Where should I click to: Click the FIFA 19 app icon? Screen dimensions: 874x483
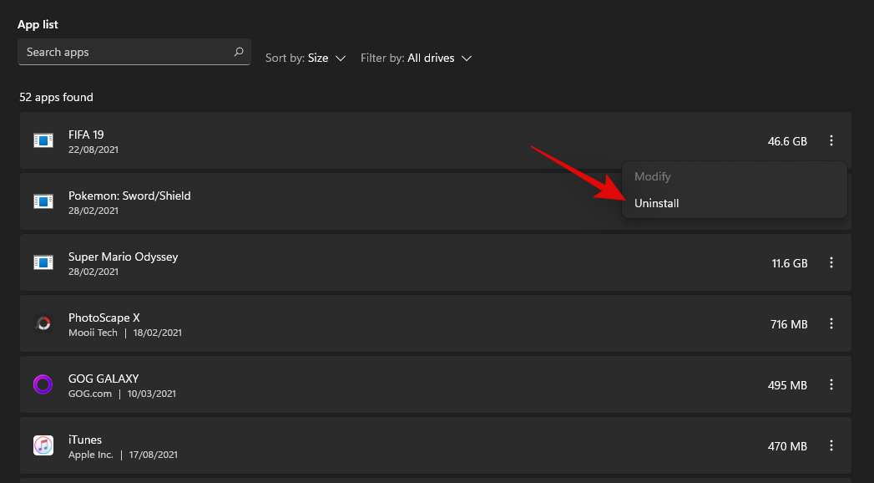click(43, 140)
